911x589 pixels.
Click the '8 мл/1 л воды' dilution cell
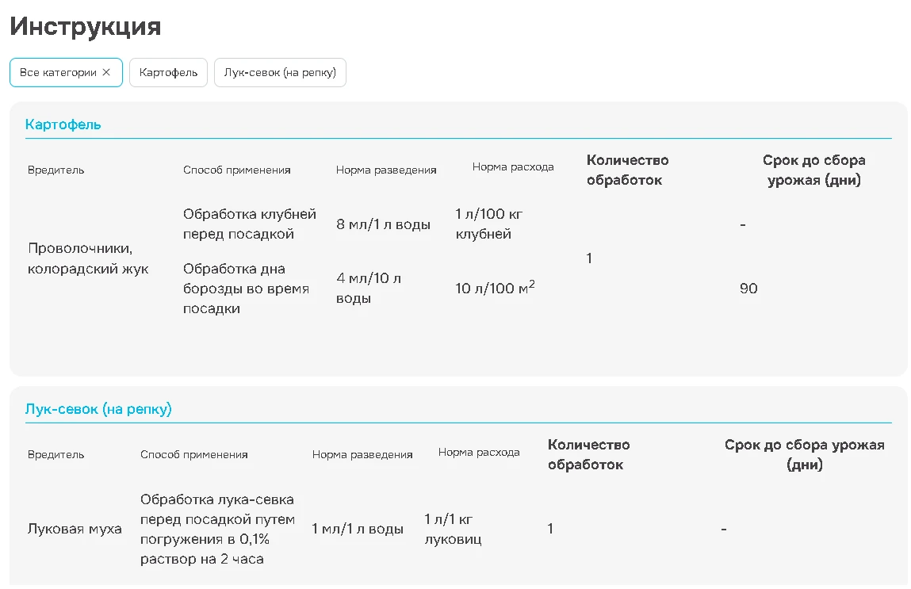click(x=384, y=224)
